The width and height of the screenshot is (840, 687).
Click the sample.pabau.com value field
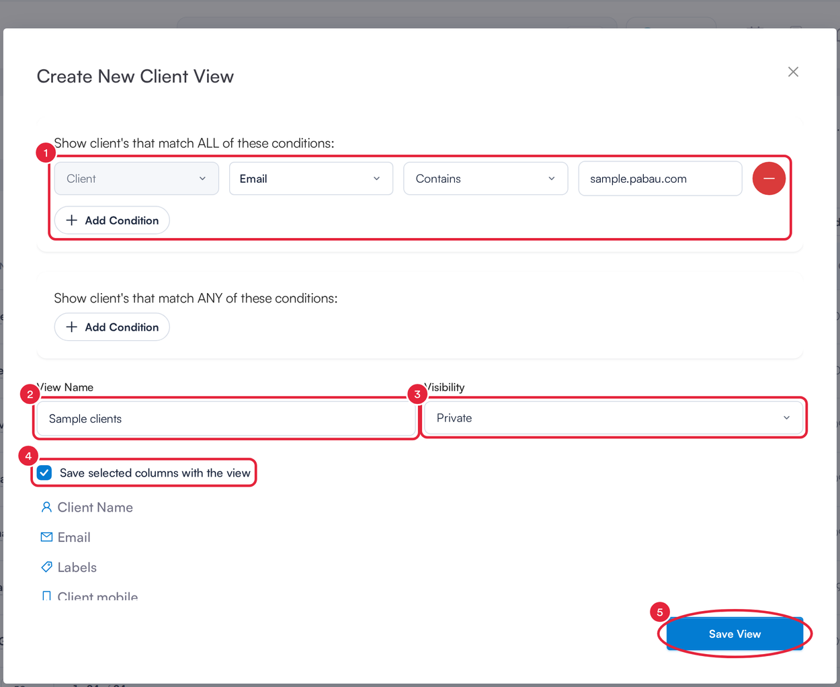(660, 179)
